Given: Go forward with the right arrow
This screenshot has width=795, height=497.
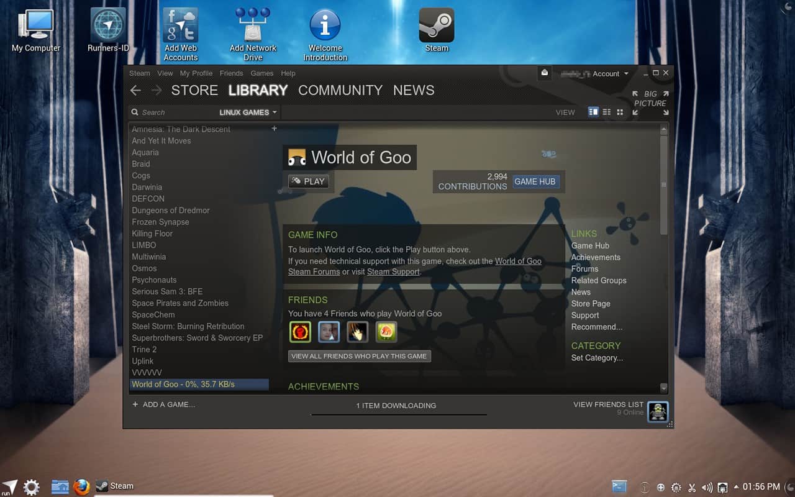Looking at the screenshot, I should (x=157, y=91).
